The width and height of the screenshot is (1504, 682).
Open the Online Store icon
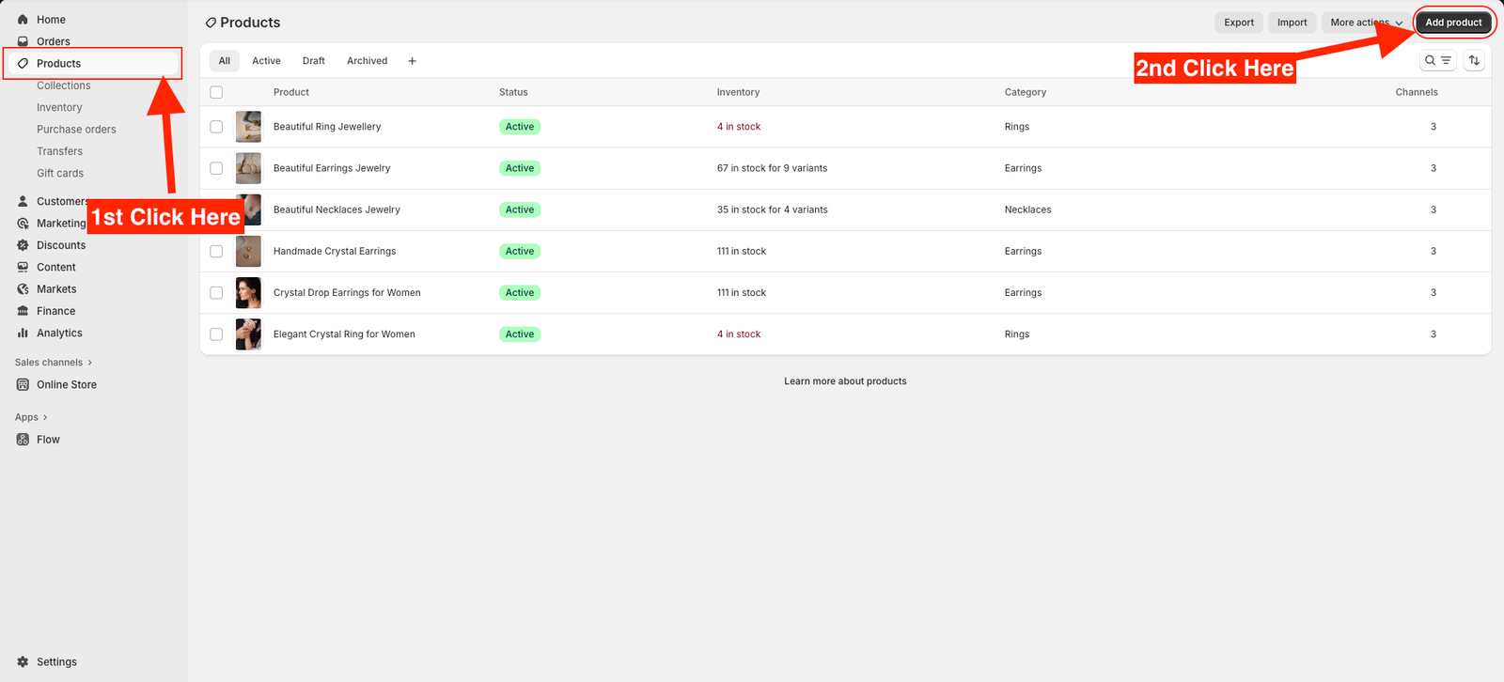(23, 385)
